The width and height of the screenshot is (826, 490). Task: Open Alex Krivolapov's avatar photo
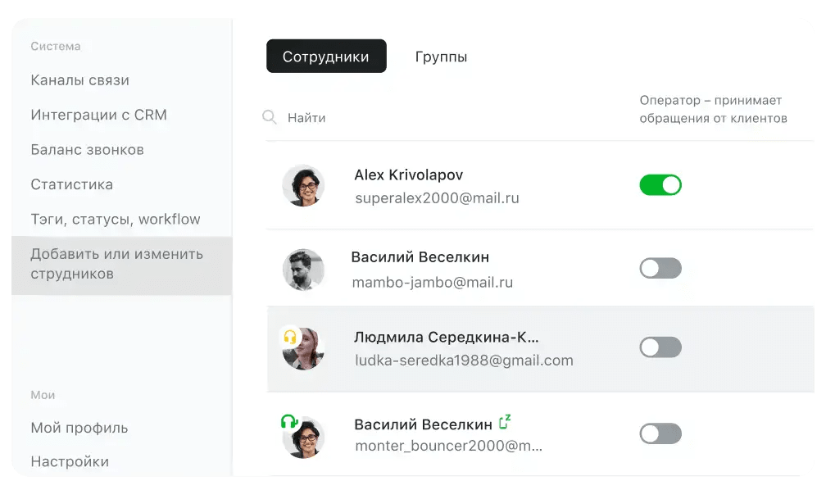tap(303, 185)
